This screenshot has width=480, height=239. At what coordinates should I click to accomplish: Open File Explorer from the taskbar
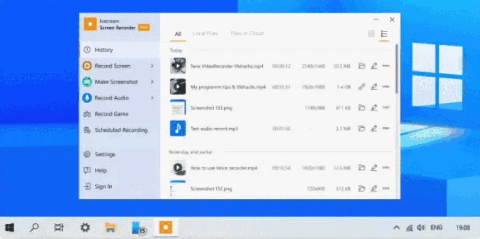pos(111,228)
